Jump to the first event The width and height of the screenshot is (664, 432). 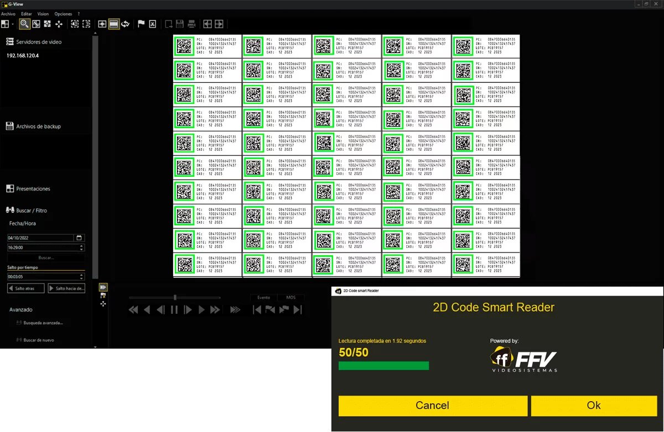[257, 310]
